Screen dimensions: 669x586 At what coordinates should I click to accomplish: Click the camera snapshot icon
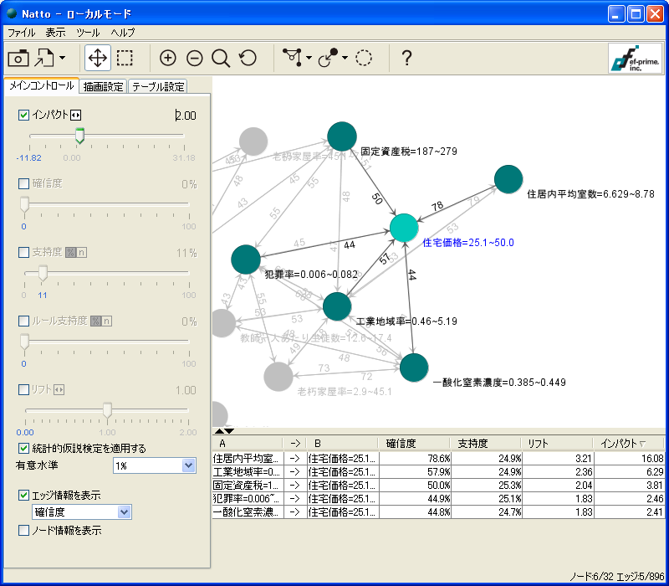18,58
